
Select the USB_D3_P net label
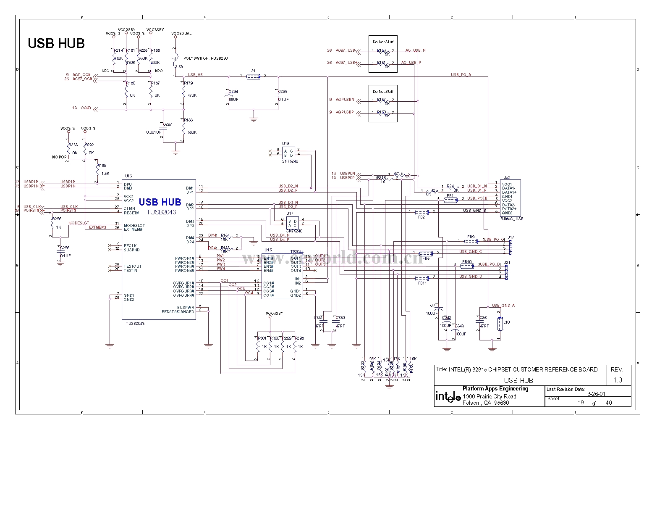click(288, 206)
